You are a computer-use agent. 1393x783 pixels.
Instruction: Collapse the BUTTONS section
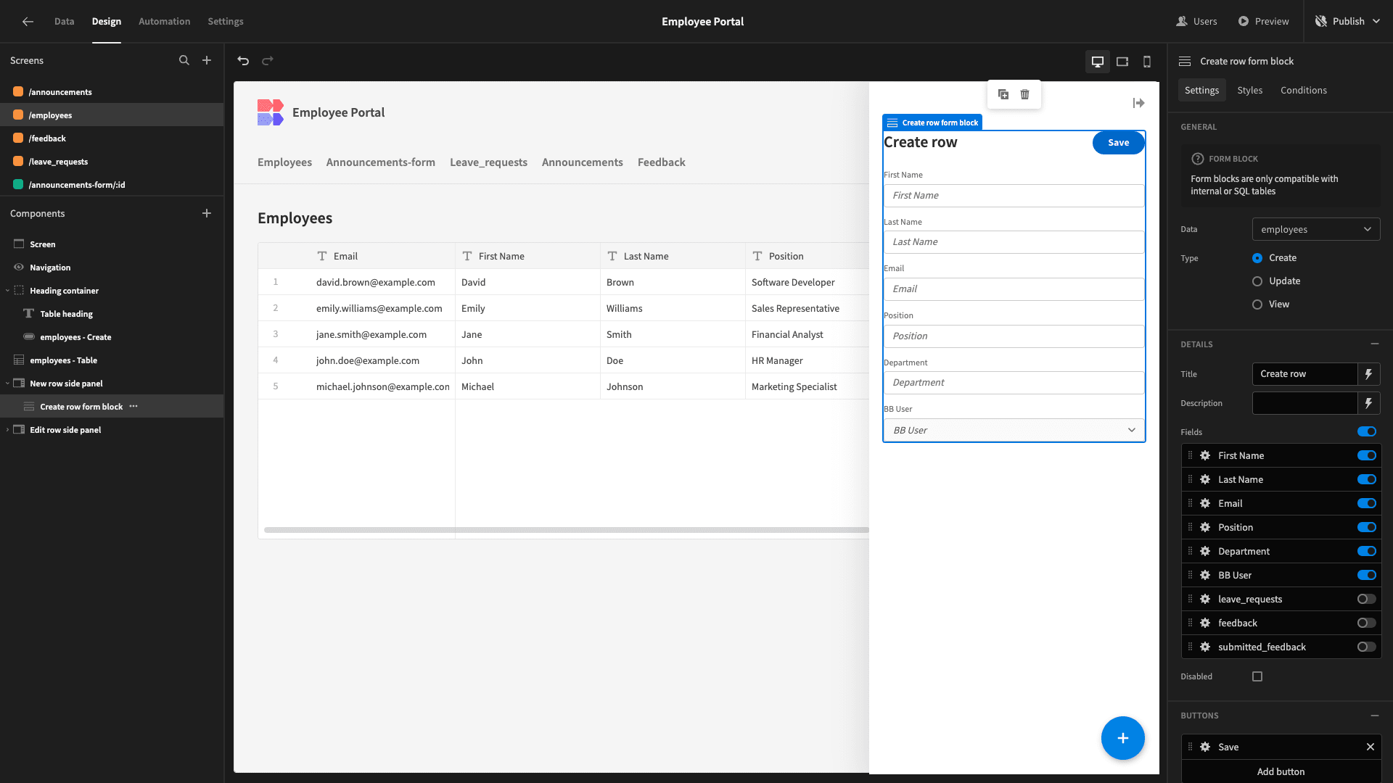pyautogui.click(x=1374, y=716)
